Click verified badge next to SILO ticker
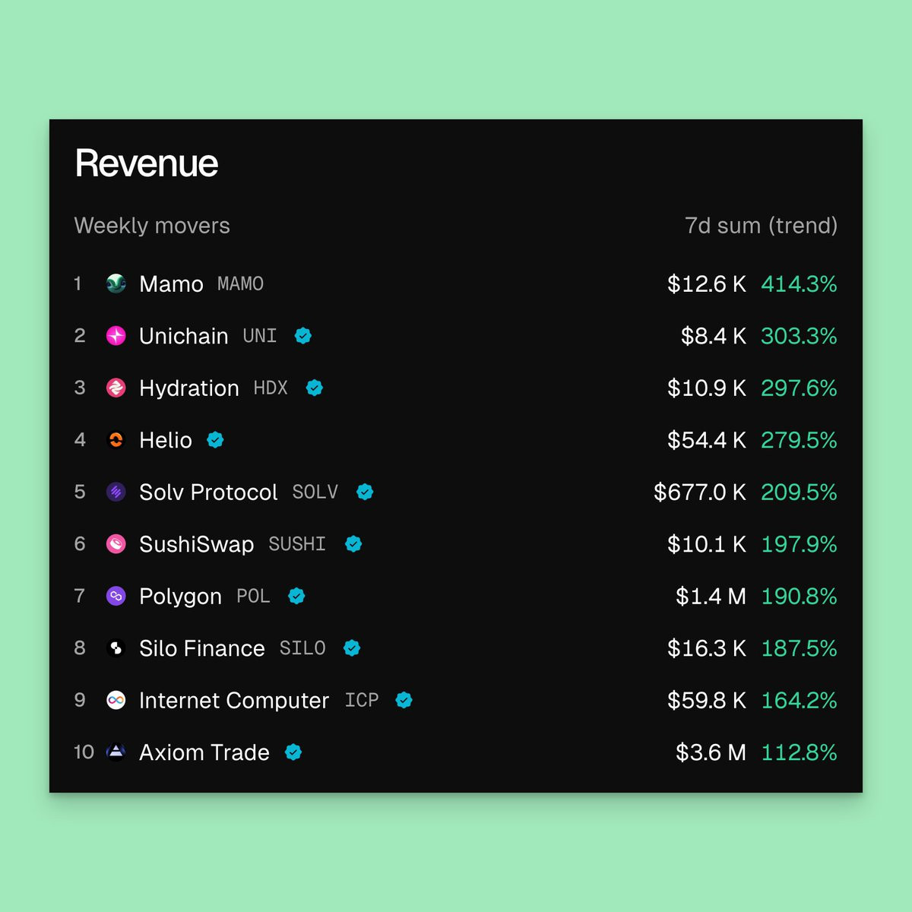Viewport: 912px width, 912px height. 352,648
